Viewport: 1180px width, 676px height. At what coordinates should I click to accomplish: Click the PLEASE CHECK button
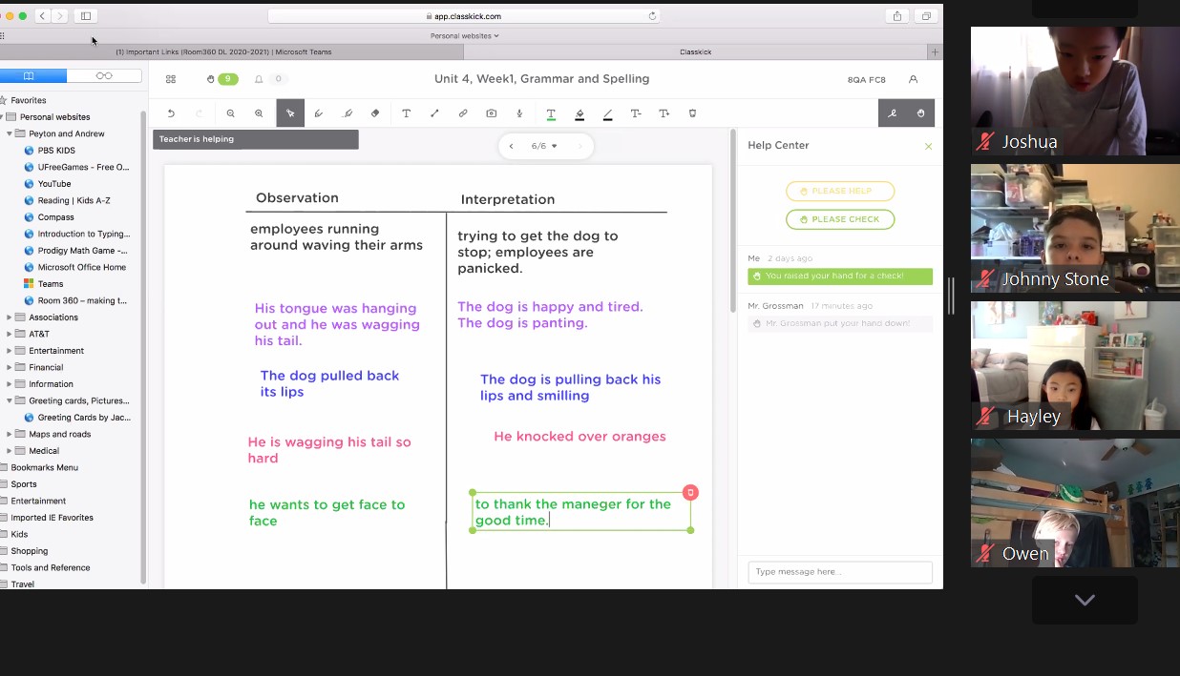tap(840, 219)
